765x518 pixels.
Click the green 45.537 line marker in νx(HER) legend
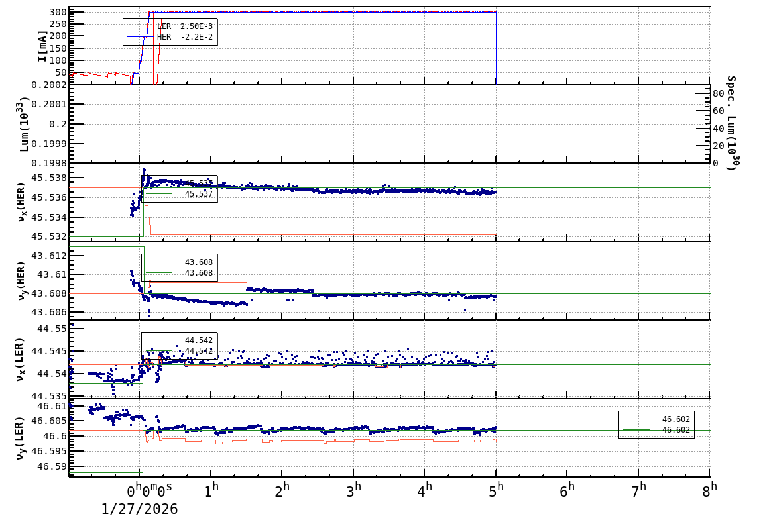(158, 193)
